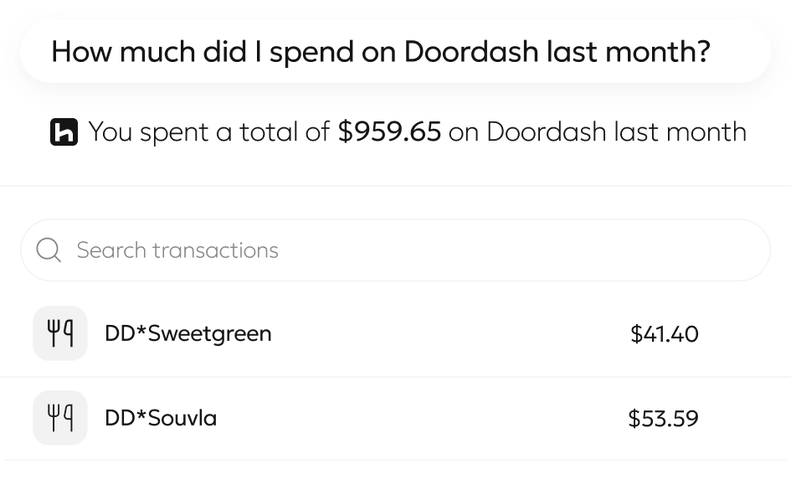
Task: Click the black app logo beside the answer
Action: (x=64, y=132)
